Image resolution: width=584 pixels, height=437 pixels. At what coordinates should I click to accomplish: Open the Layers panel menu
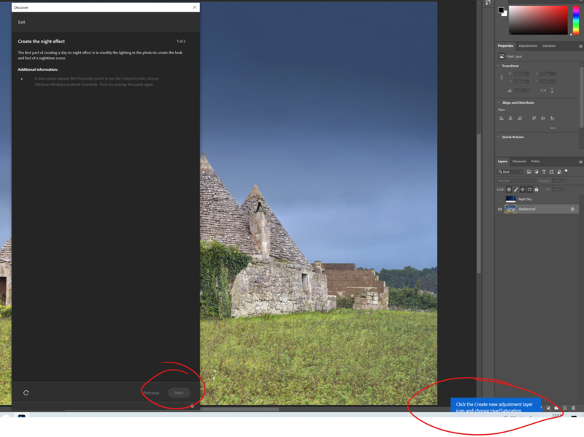click(x=580, y=161)
